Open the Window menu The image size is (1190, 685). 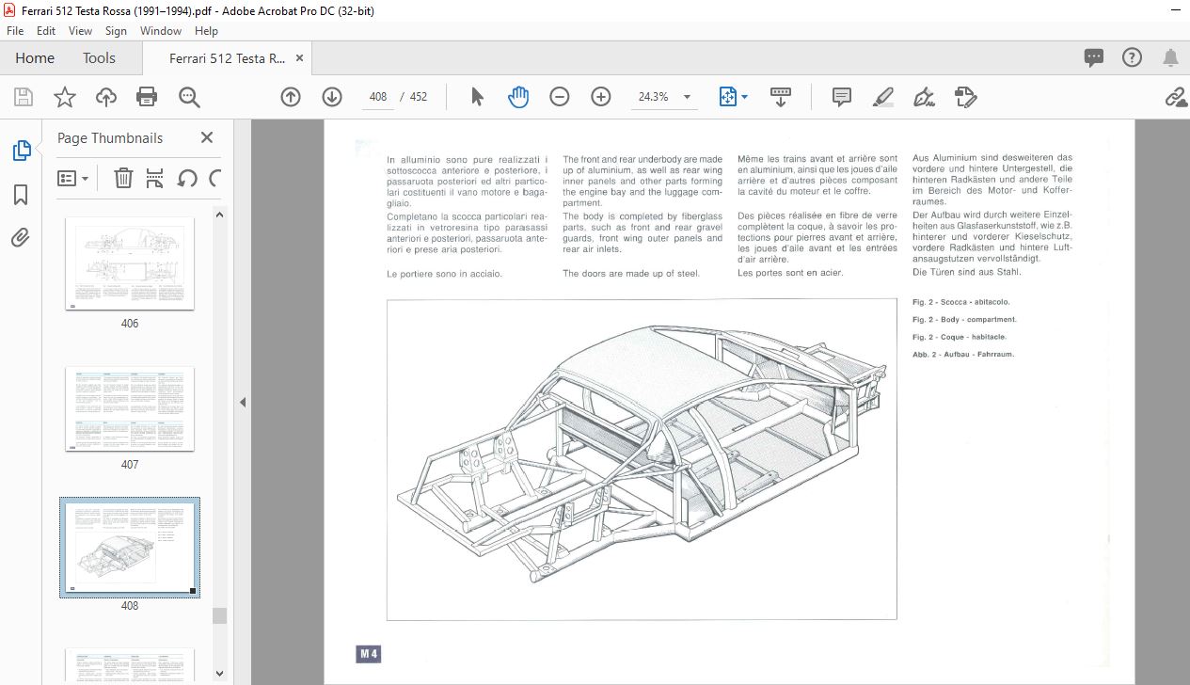coord(161,31)
